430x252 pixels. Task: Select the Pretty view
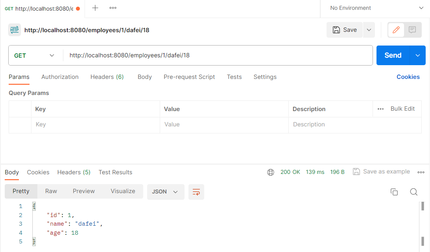click(x=21, y=191)
